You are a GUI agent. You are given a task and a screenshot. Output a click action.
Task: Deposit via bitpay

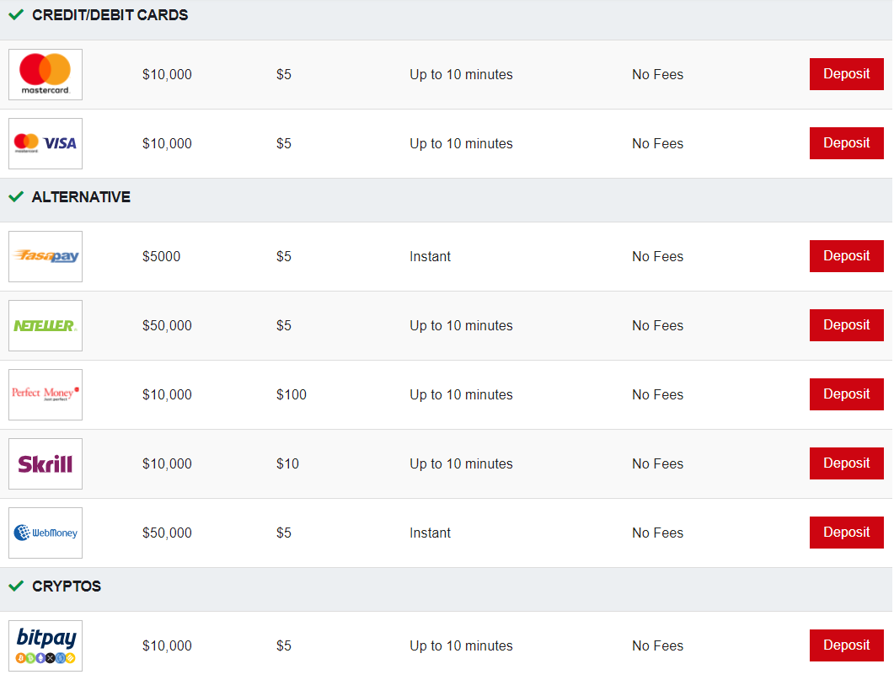847,645
